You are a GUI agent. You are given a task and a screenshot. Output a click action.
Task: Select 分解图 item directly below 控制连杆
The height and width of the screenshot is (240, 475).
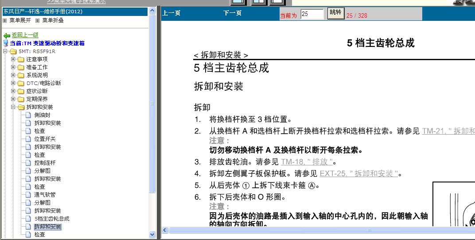[43, 170]
